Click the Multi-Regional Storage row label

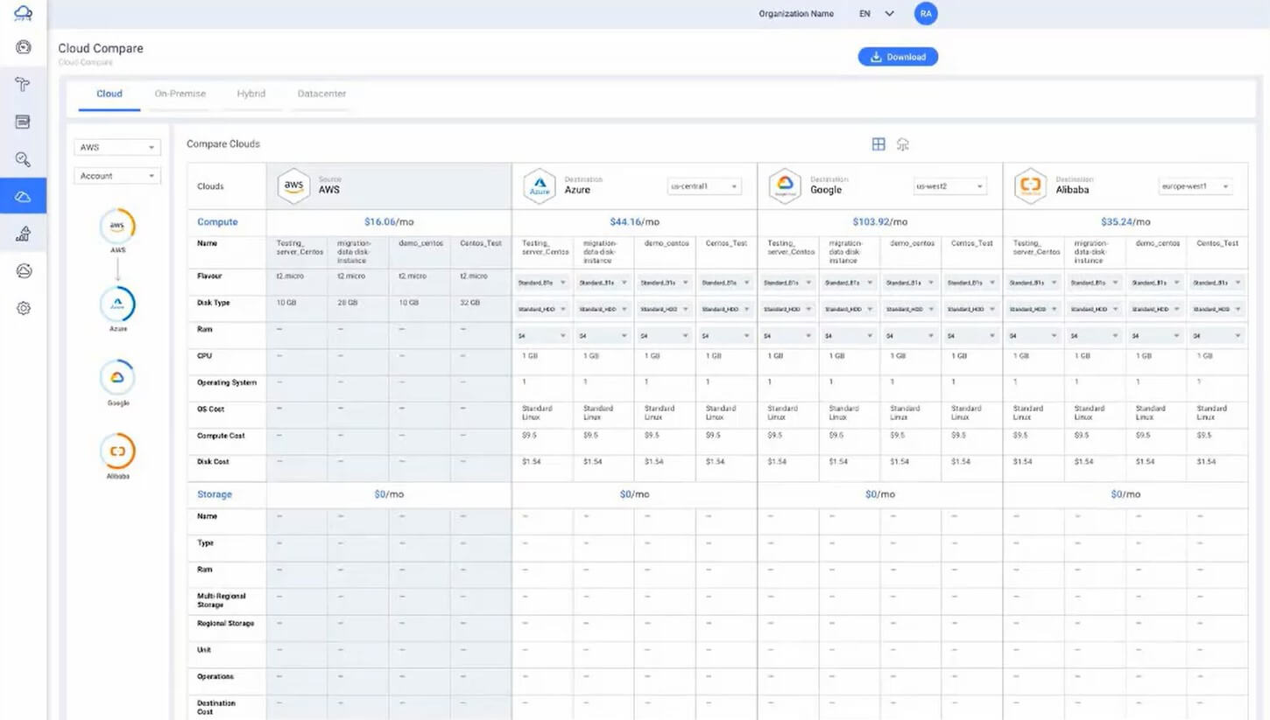tap(222, 600)
